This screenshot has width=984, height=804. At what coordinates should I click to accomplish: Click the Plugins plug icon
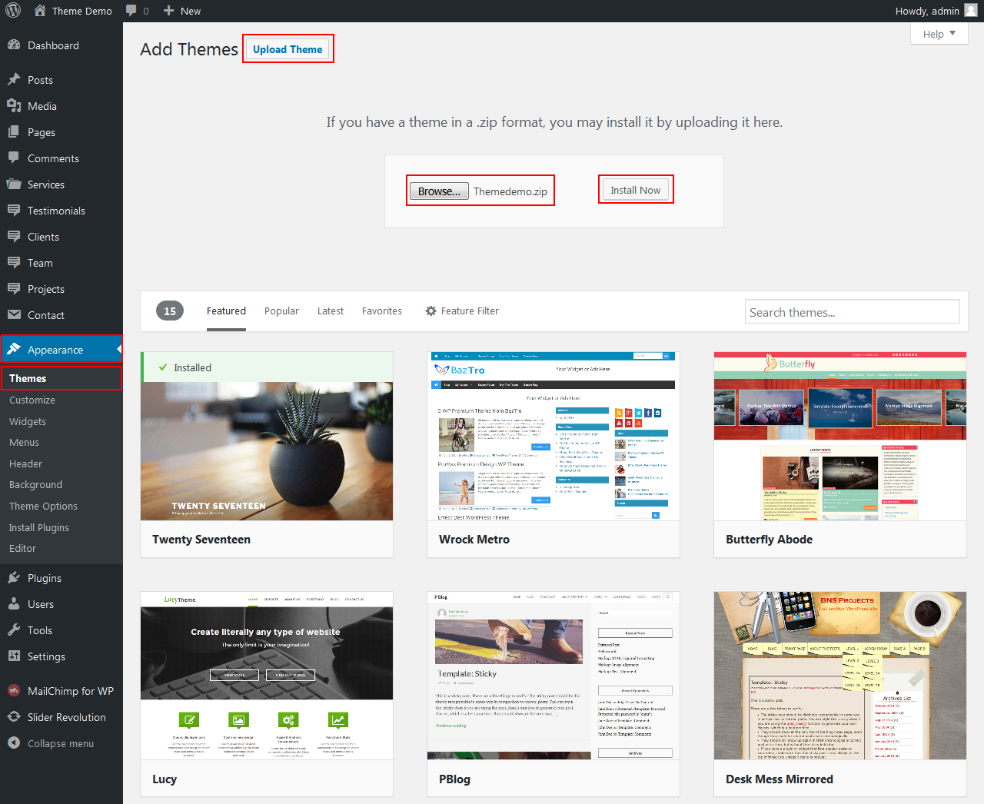pyautogui.click(x=14, y=578)
